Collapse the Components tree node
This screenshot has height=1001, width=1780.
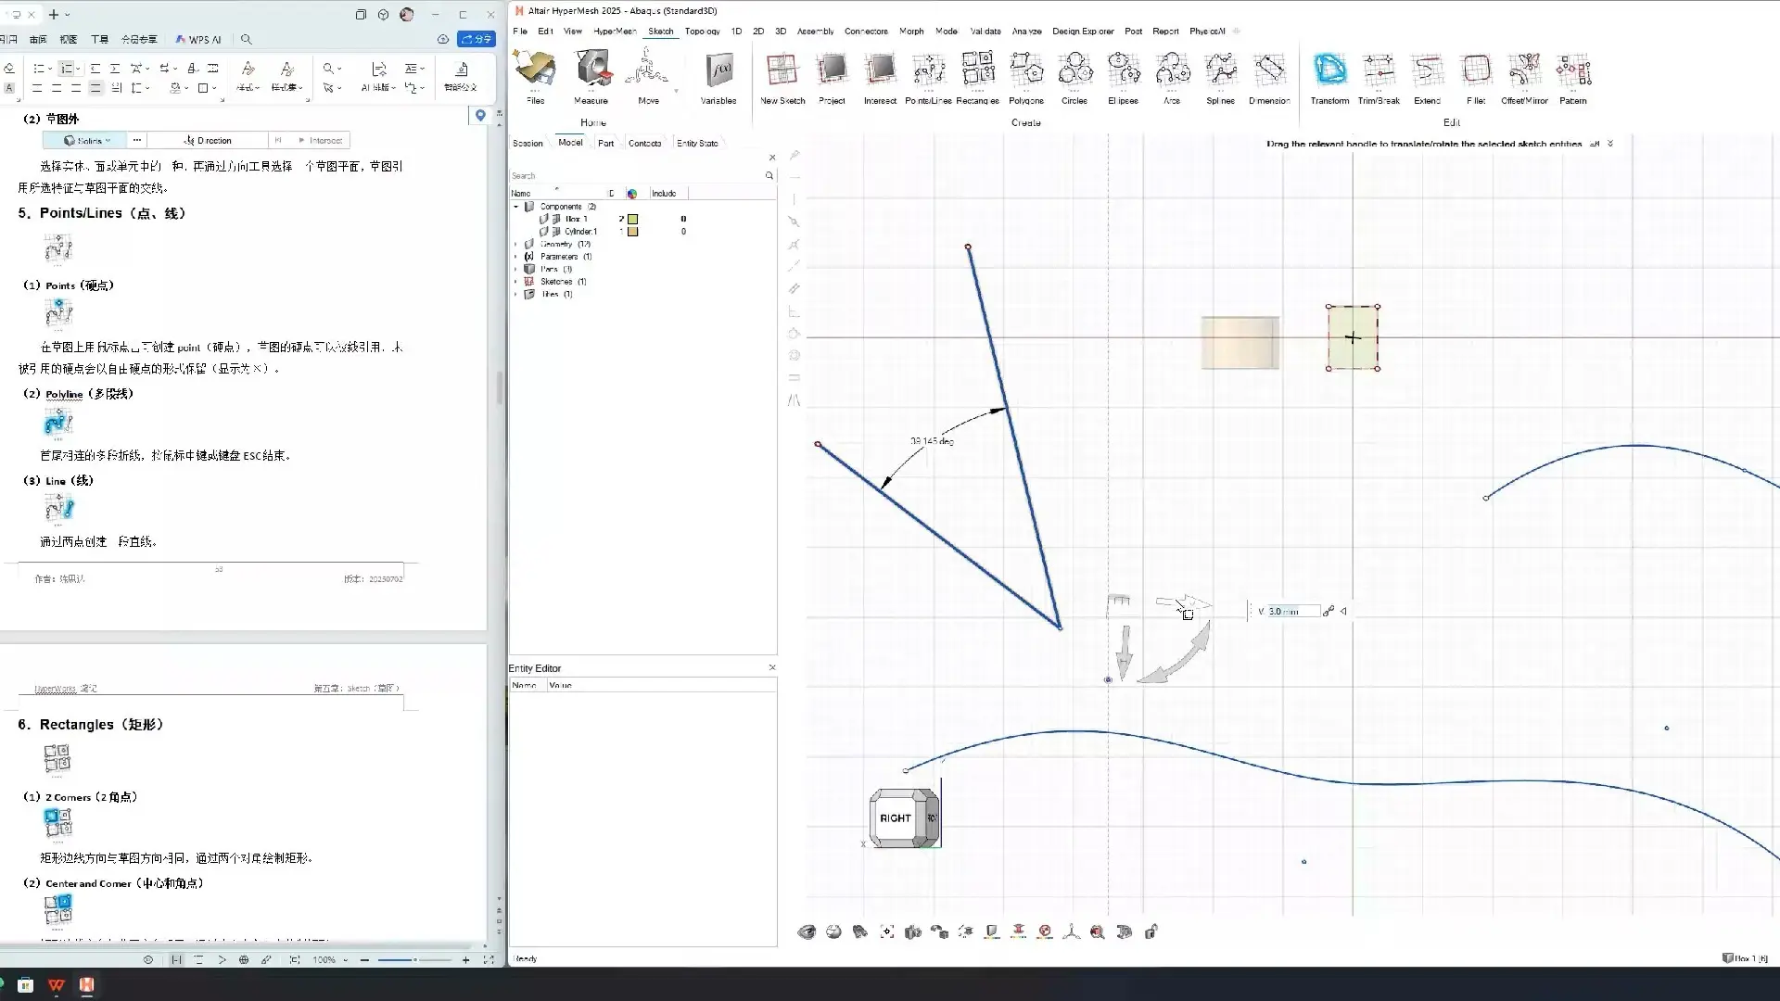(x=516, y=207)
